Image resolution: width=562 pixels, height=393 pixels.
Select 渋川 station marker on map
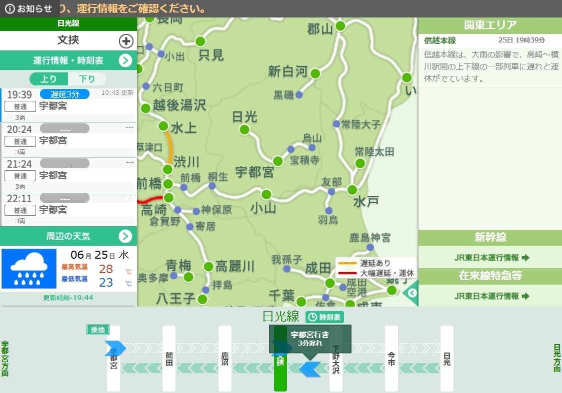pyautogui.click(x=167, y=169)
